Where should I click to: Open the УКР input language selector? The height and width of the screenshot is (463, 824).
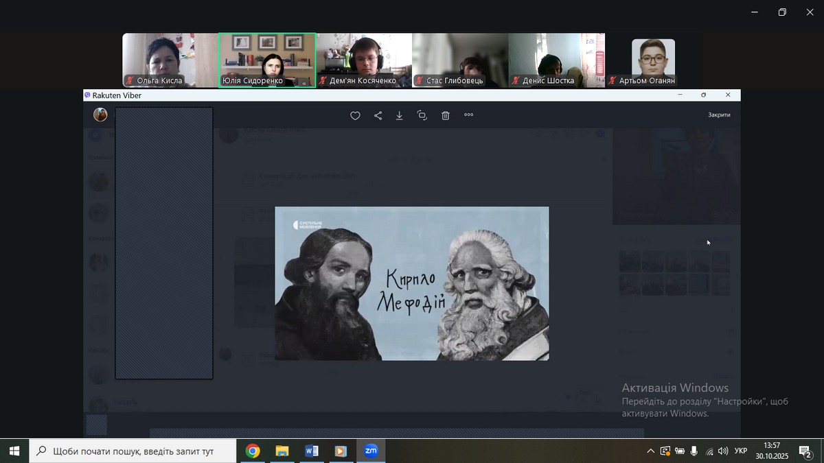[741, 451]
